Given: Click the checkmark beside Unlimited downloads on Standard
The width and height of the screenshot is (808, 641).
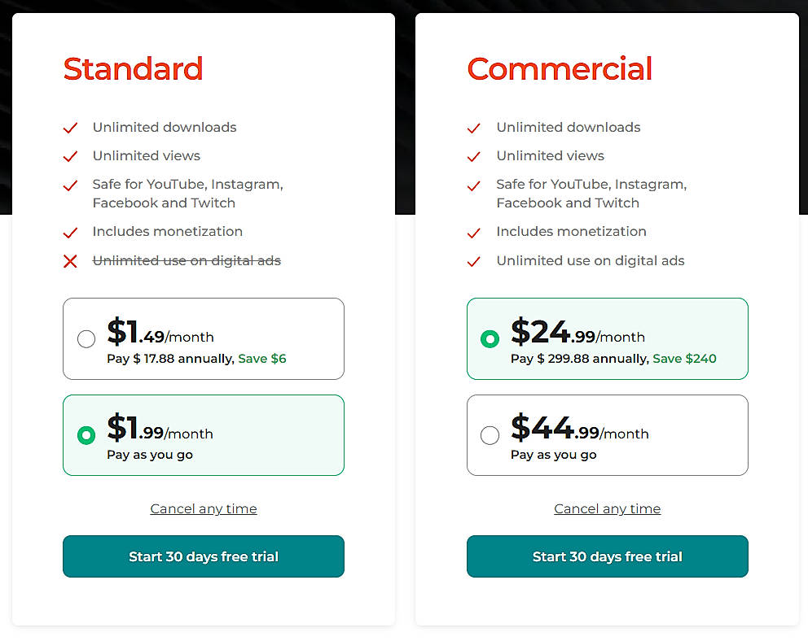Looking at the screenshot, I should 70,128.
